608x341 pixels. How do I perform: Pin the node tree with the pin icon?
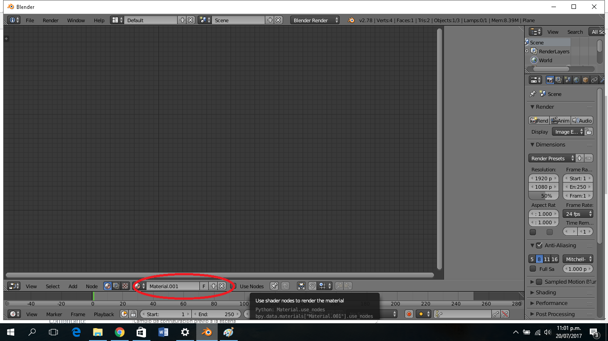coord(274,286)
